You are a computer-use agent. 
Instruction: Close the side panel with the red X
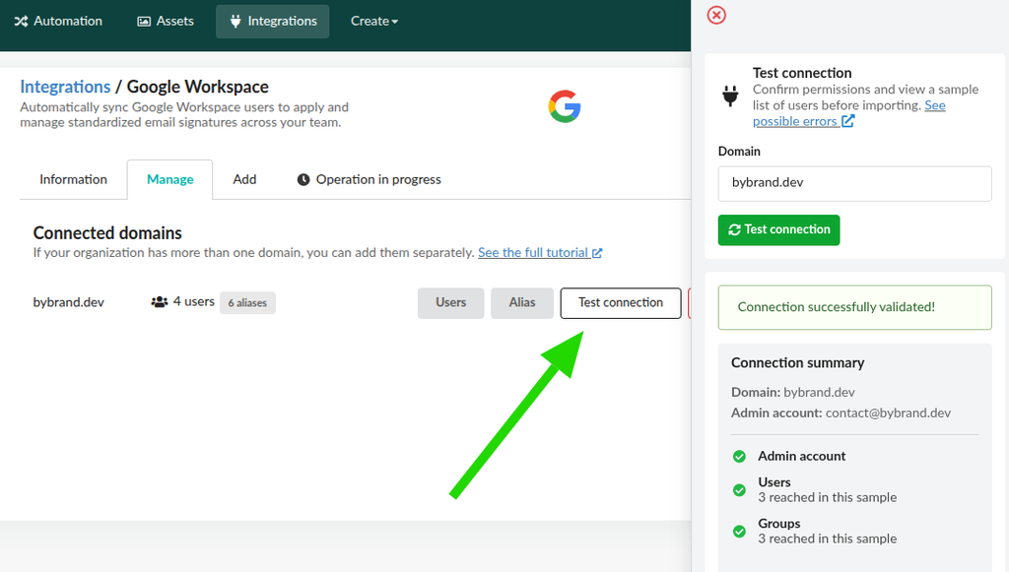pos(716,15)
